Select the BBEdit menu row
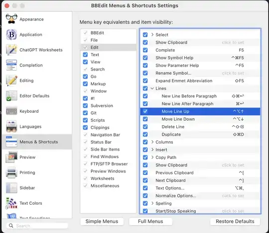The image size is (269, 233). click(108, 33)
